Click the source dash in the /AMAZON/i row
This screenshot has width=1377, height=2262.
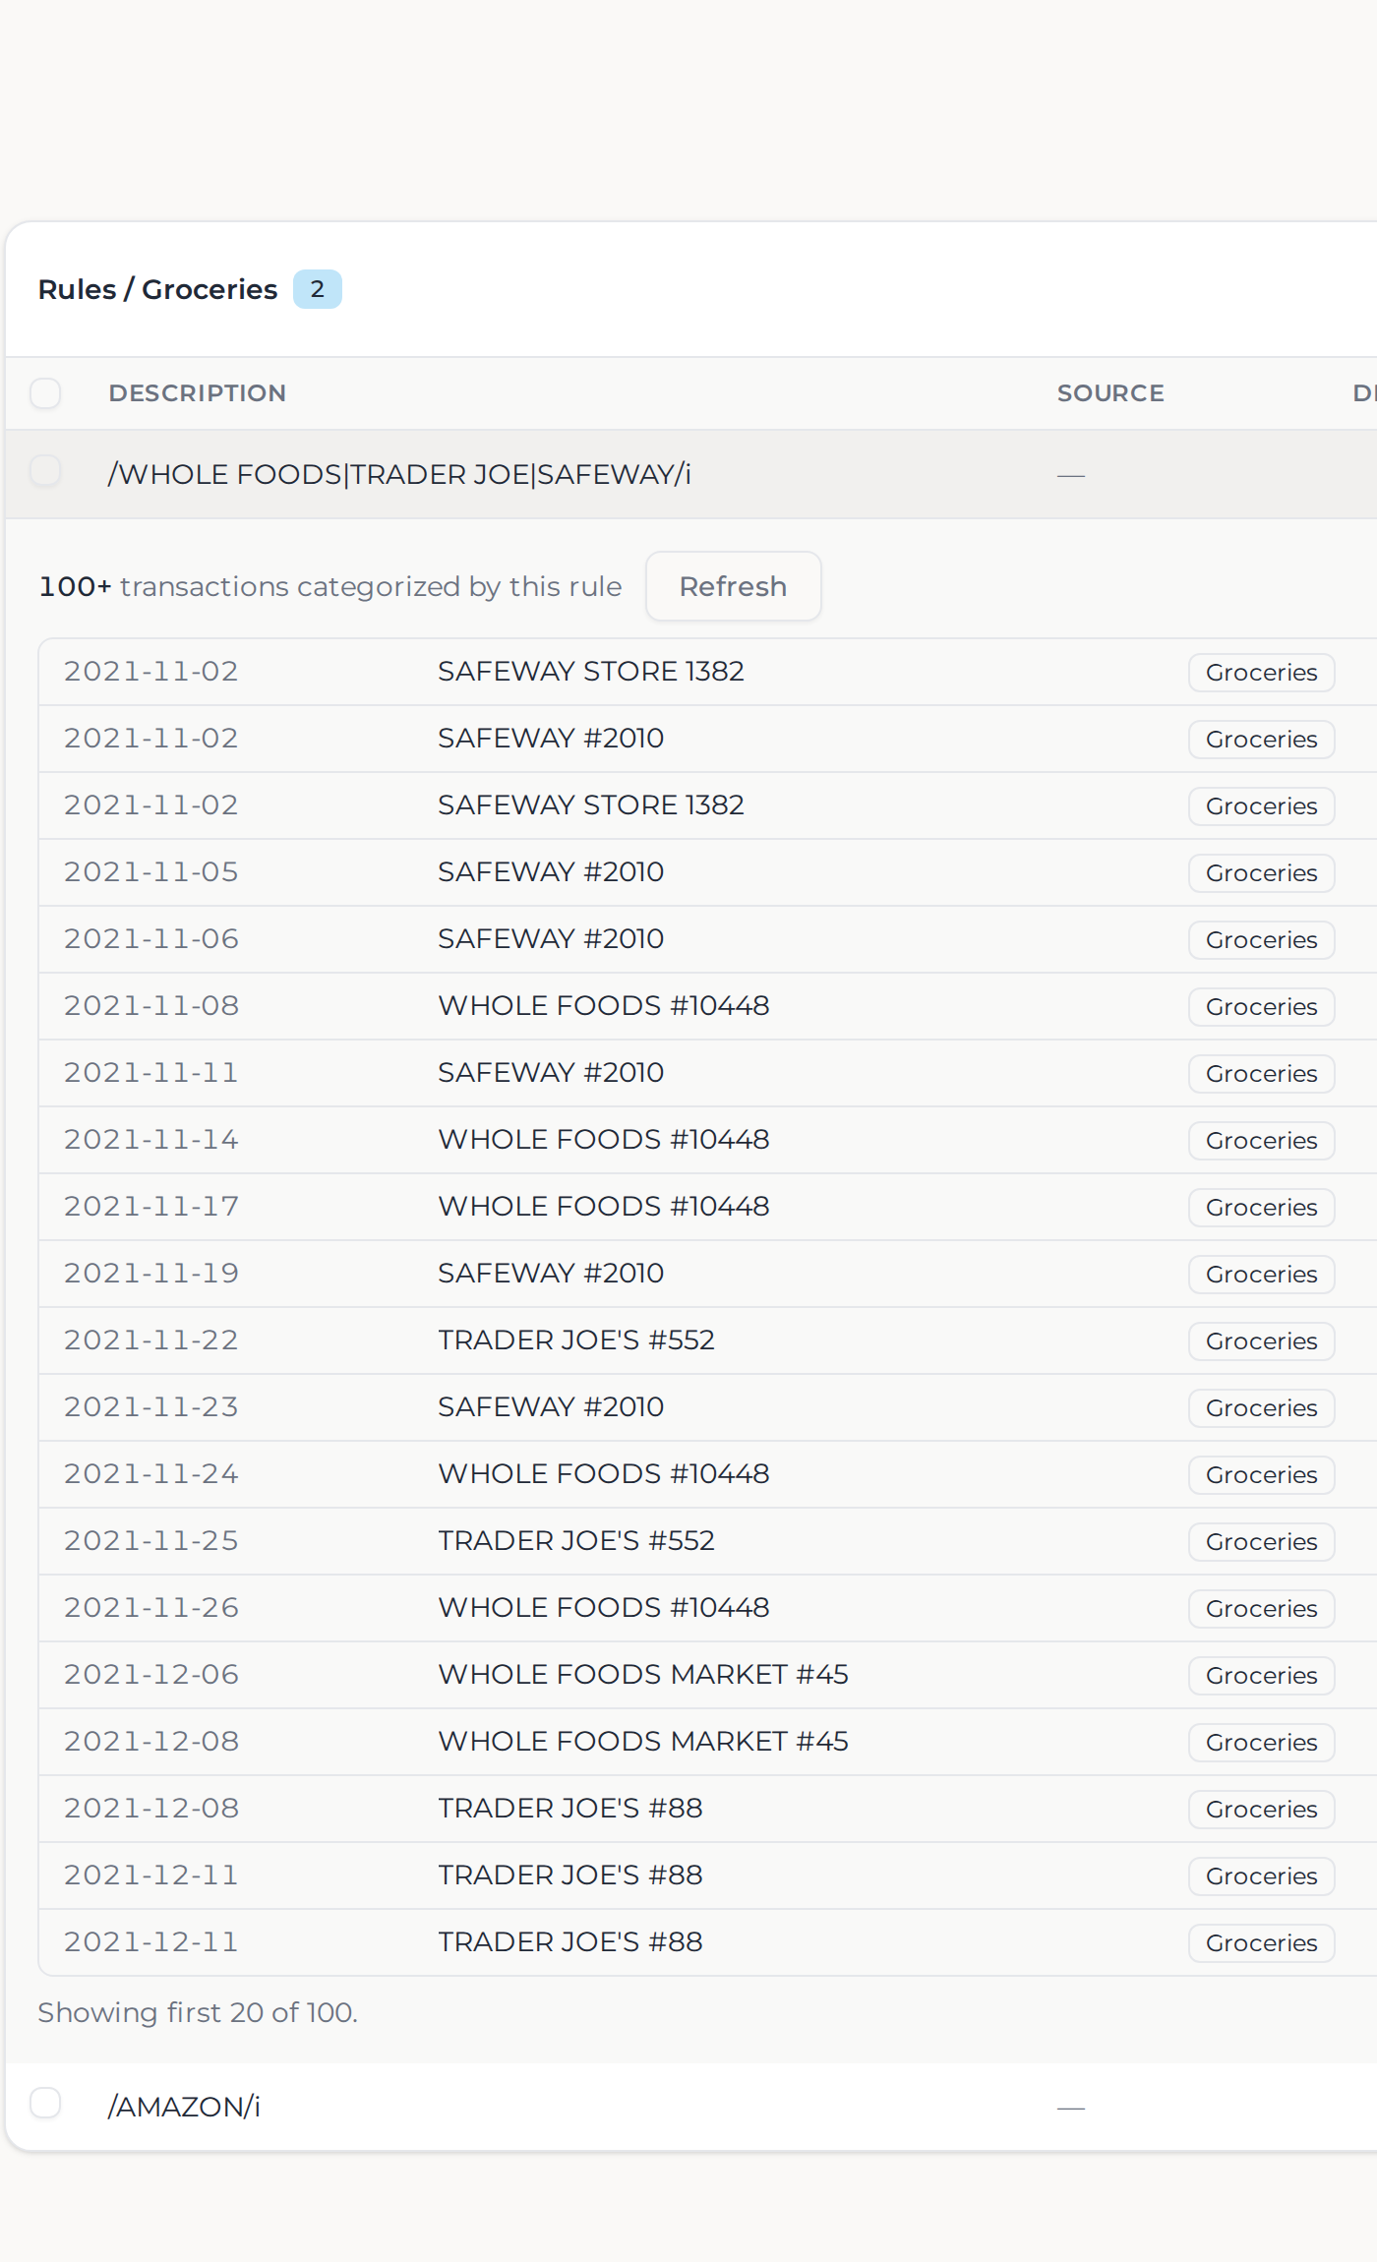[1071, 2108]
